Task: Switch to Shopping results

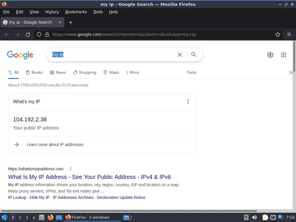Action: [85, 73]
